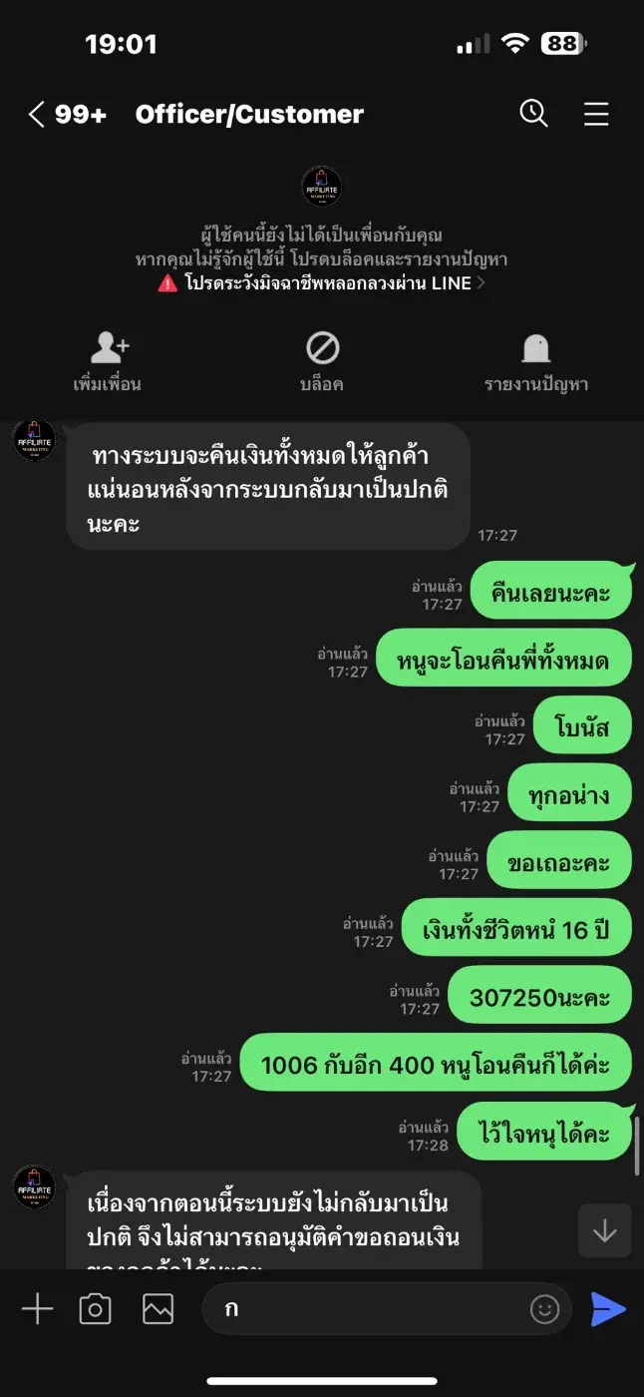
Task: Tap sender avatar beside refund message
Action: click(35, 439)
